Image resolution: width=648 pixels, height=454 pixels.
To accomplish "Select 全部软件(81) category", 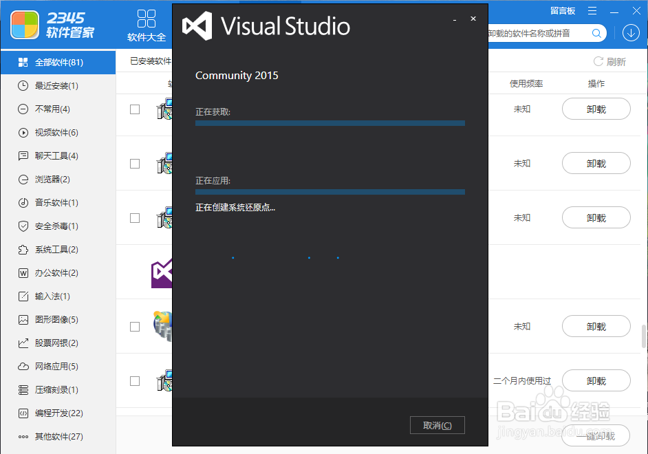I will point(58,63).
